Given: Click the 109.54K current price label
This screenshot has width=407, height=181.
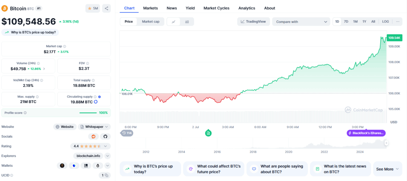Looking at the screenshot, I should pos(395,38).
